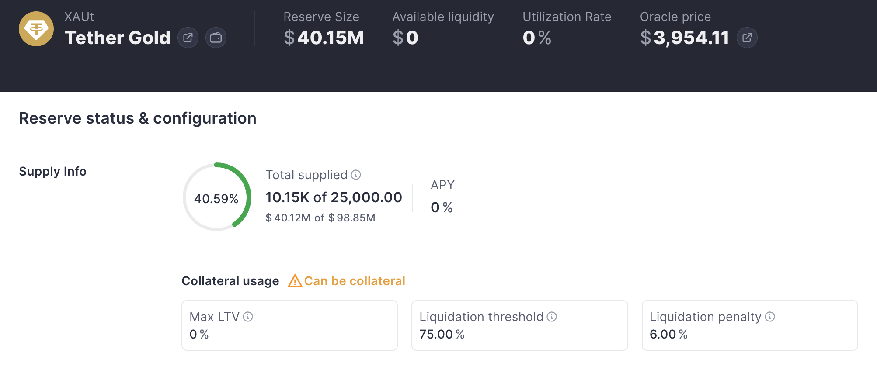Select the Max LTV card
The width and height of the screenshot is (877, 387).
289,325
